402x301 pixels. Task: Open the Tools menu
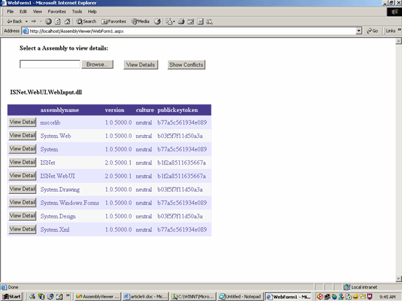click(x=77, y=11)
